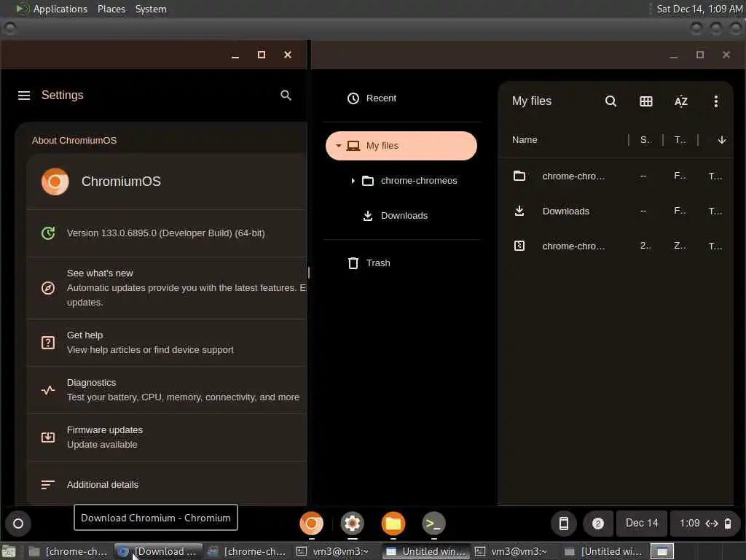Click the Firmware updates download icon
746x560 pixels.
coord(48,437)
